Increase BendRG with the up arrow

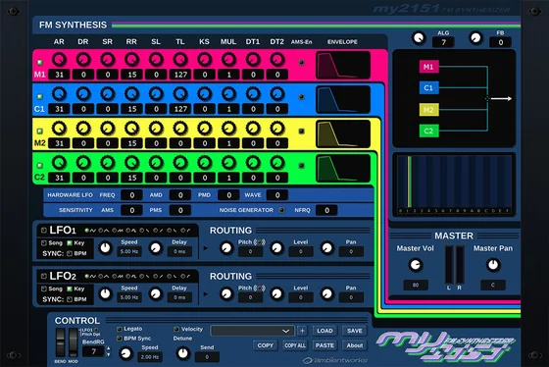(108, 348)
